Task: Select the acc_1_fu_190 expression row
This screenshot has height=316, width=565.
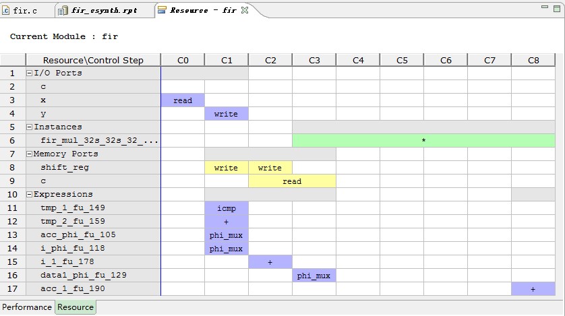Action: click(72, 288)
